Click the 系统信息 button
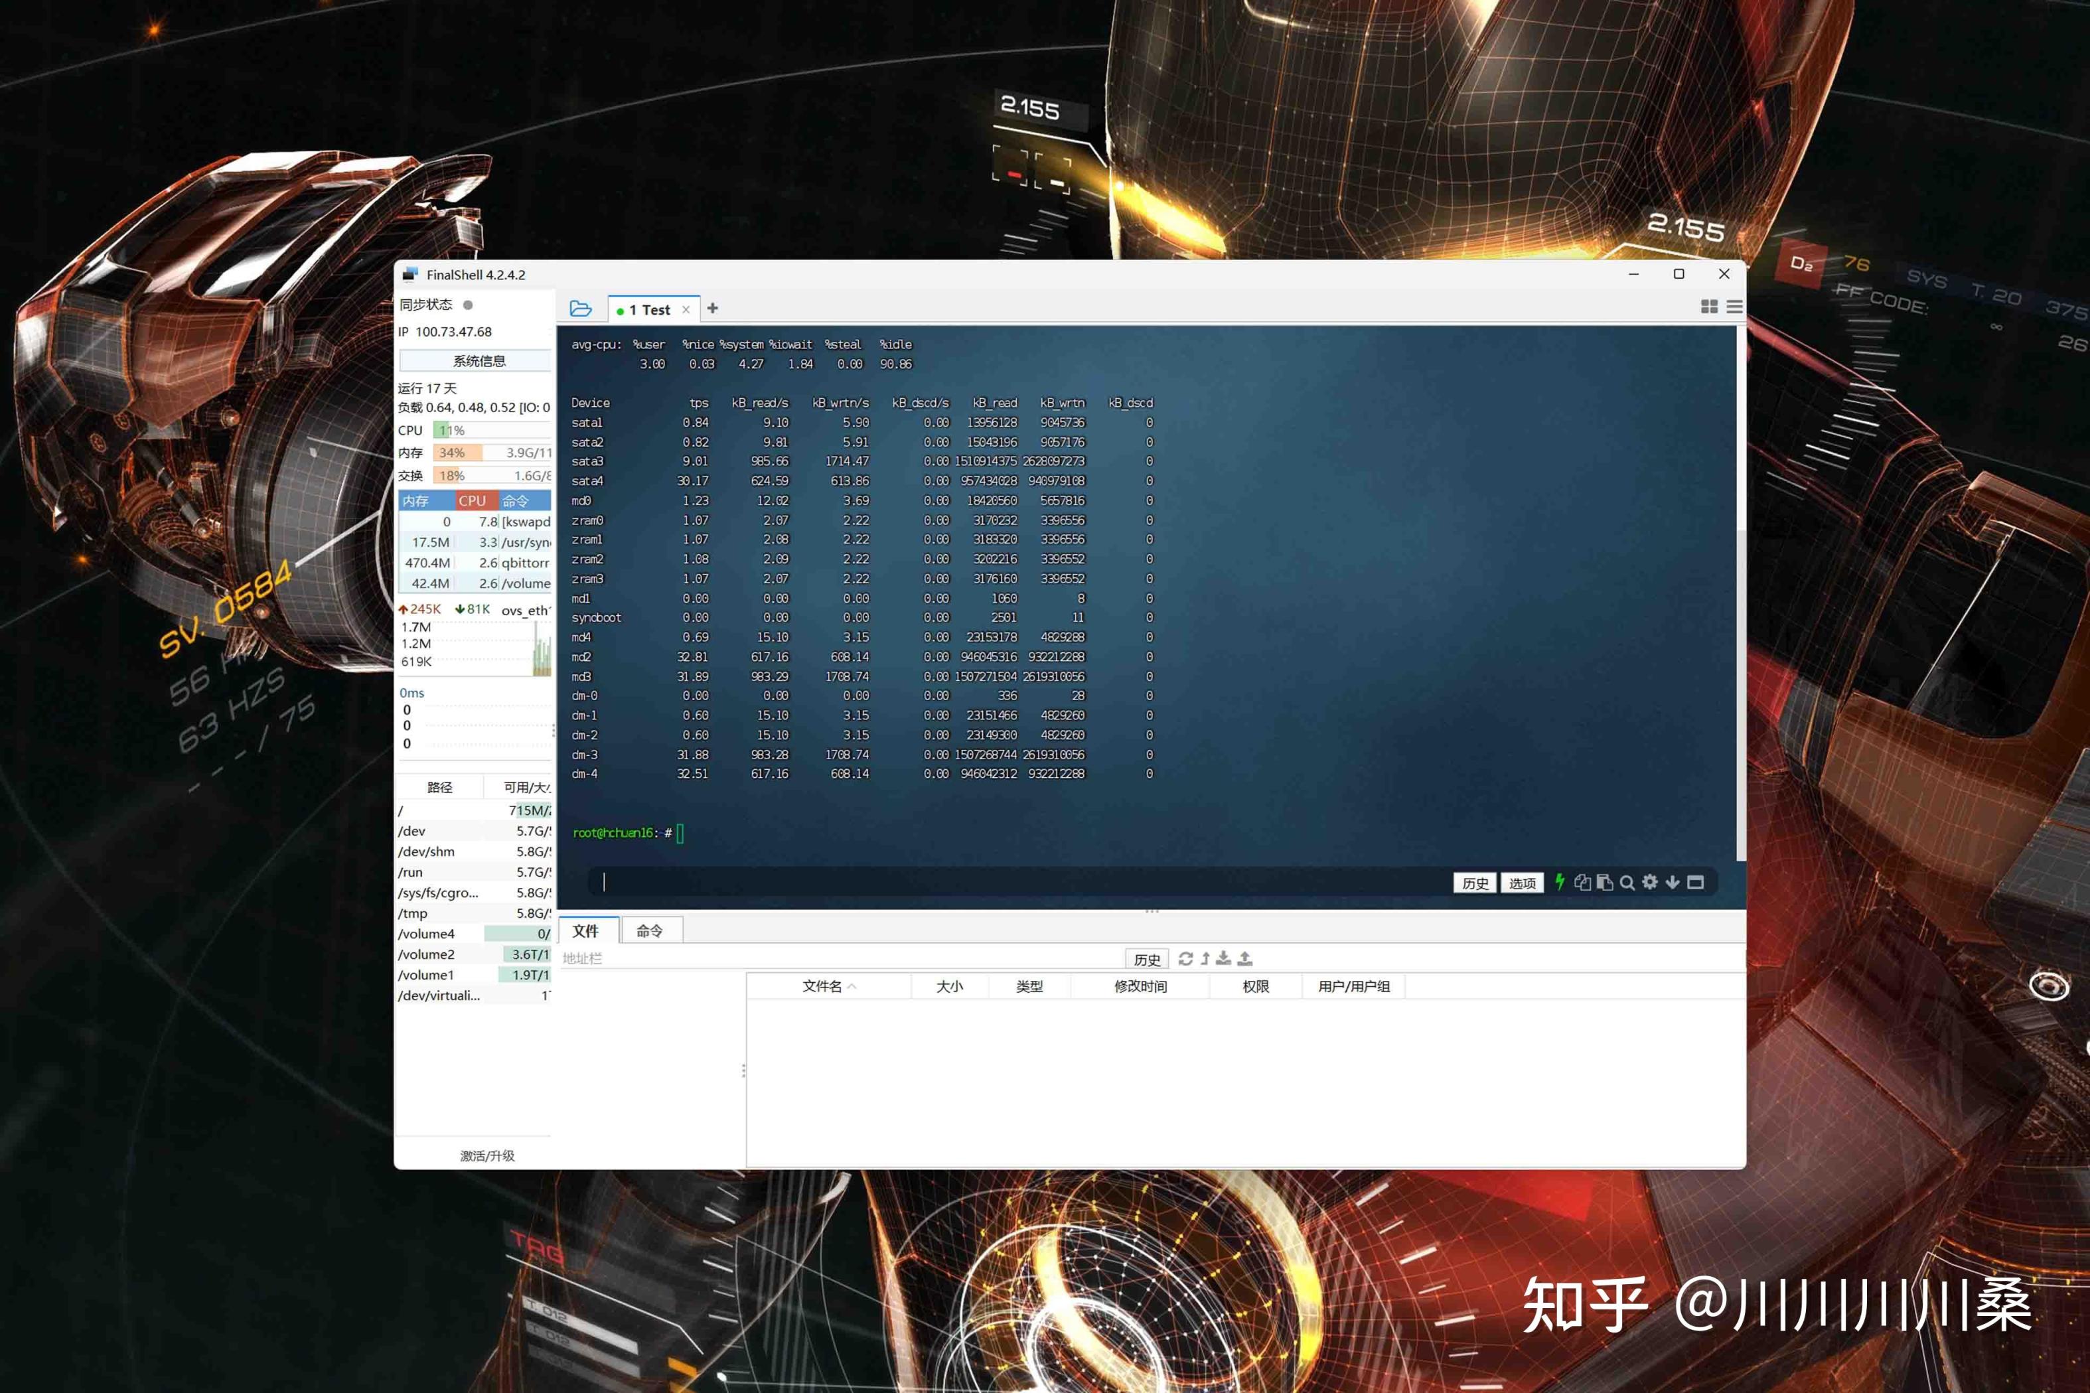This screenshot has width=2090, height=1393. 479,360
